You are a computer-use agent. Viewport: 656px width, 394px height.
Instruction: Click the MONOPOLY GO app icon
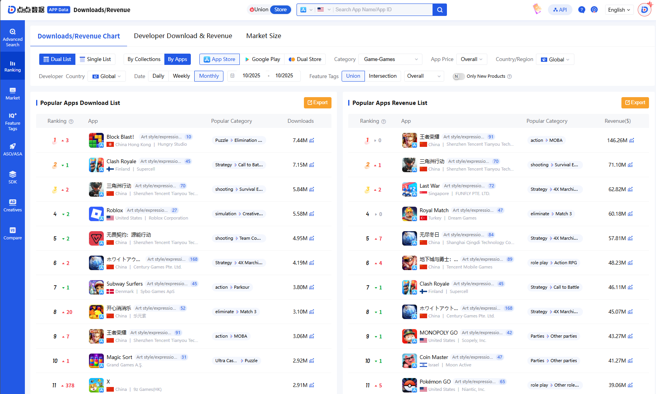[x=409, y=336]
